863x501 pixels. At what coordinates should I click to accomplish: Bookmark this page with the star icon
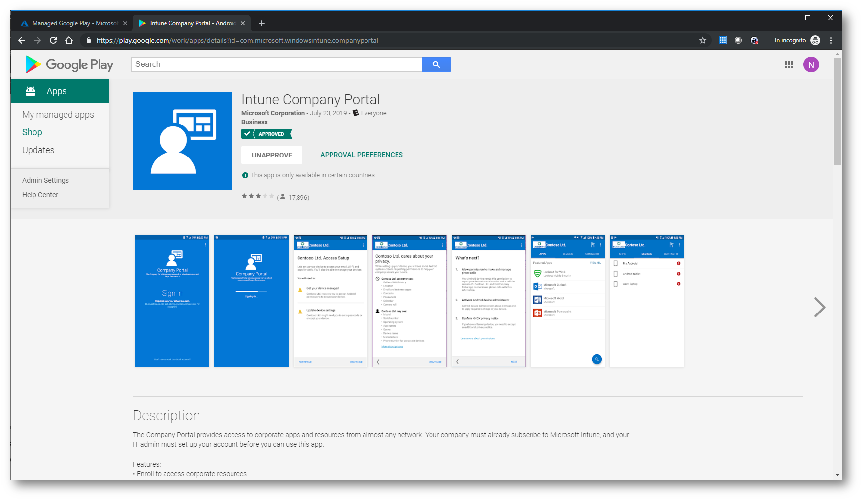pyautogui.click(x=703, y=40)
